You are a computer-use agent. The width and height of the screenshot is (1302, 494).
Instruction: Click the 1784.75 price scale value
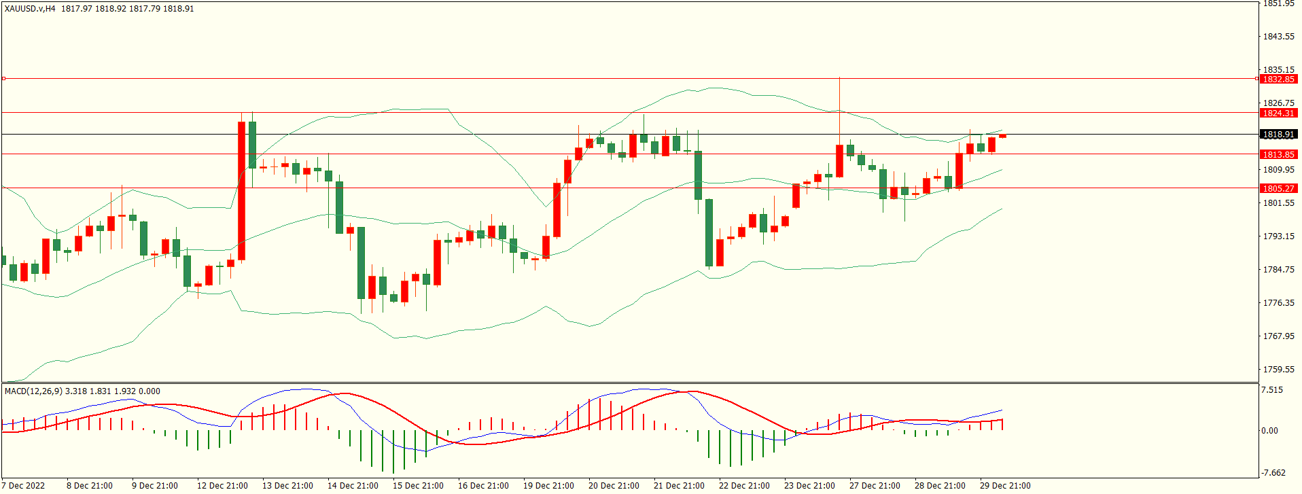pyautogui.click(x=1279, y=270)
